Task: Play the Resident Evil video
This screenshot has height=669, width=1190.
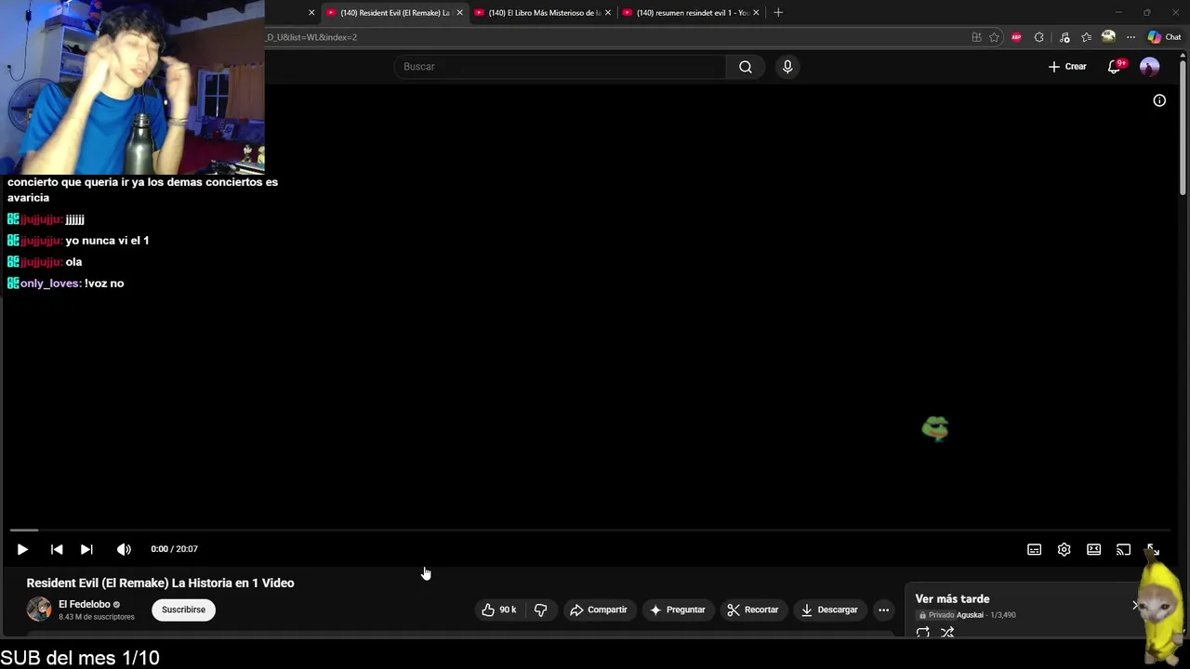Action: click(x=22, y=549)
